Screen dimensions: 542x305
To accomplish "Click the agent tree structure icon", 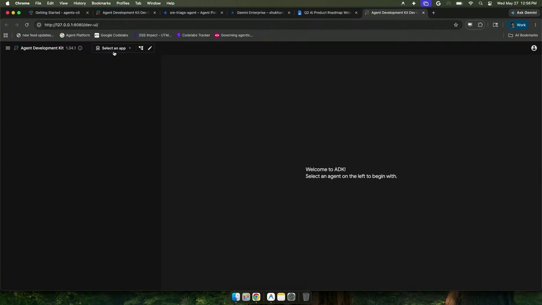I will click(x=141, y=48).
